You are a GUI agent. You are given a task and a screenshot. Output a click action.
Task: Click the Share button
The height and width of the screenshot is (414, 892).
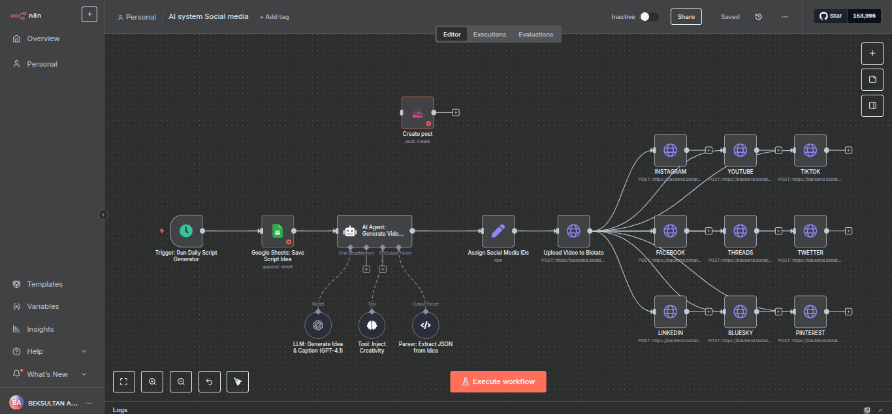(686, 17)
